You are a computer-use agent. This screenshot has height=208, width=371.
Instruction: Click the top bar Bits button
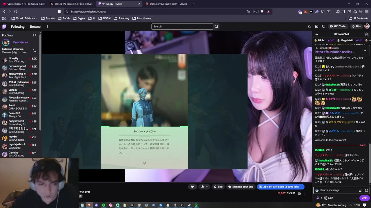(x=356, y=26)
